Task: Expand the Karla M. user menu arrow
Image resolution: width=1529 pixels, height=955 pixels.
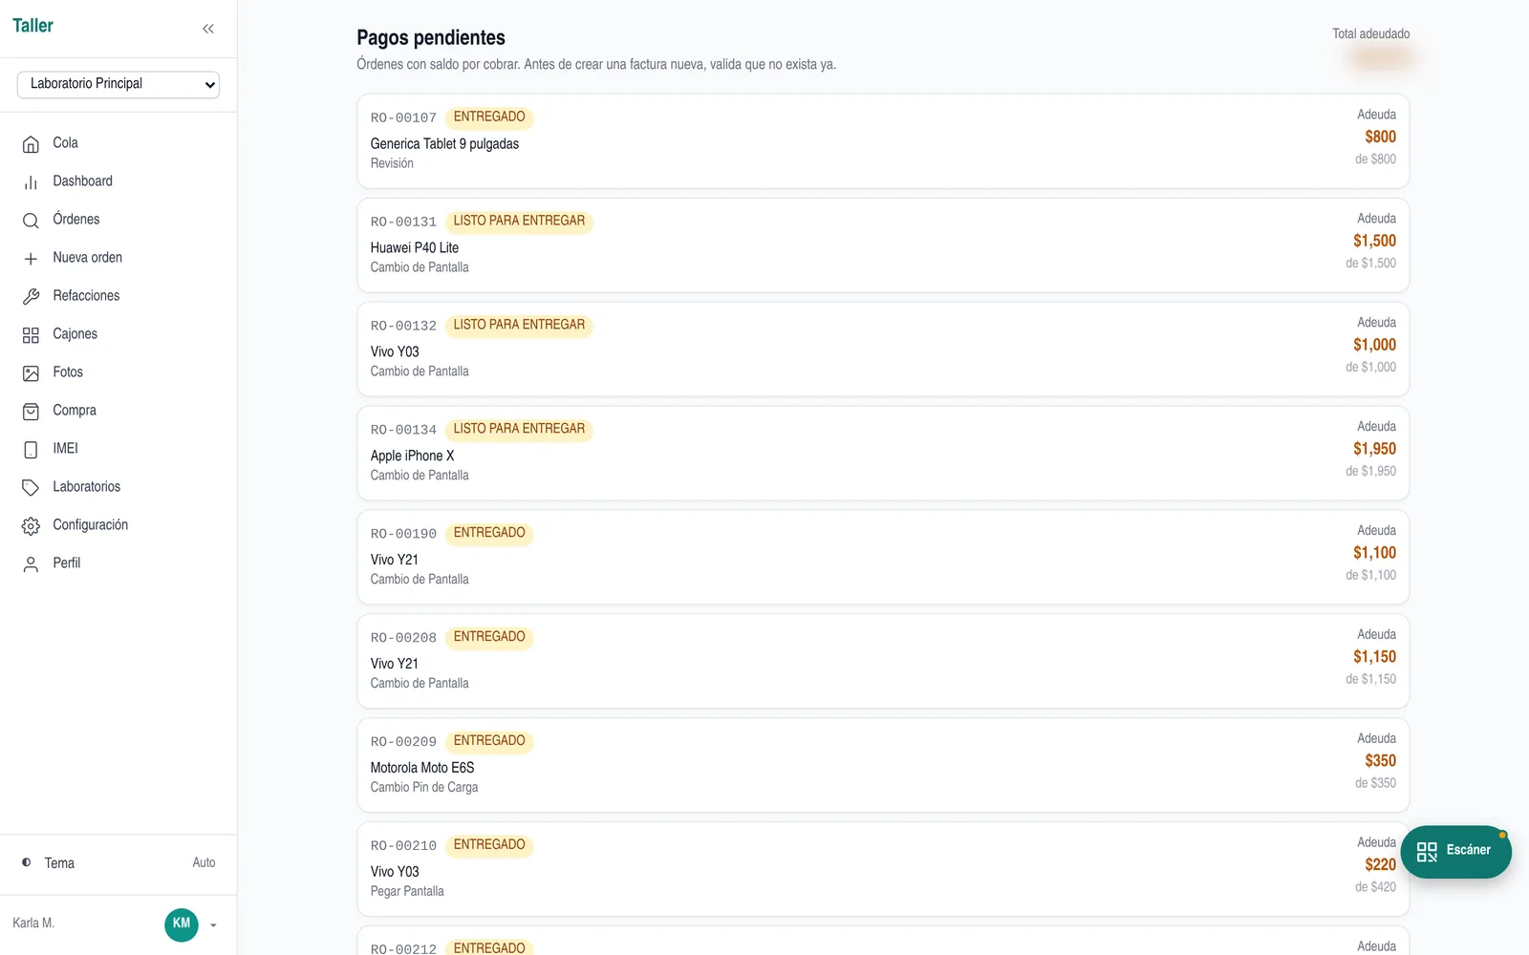Action: click(x=213, y=925)
